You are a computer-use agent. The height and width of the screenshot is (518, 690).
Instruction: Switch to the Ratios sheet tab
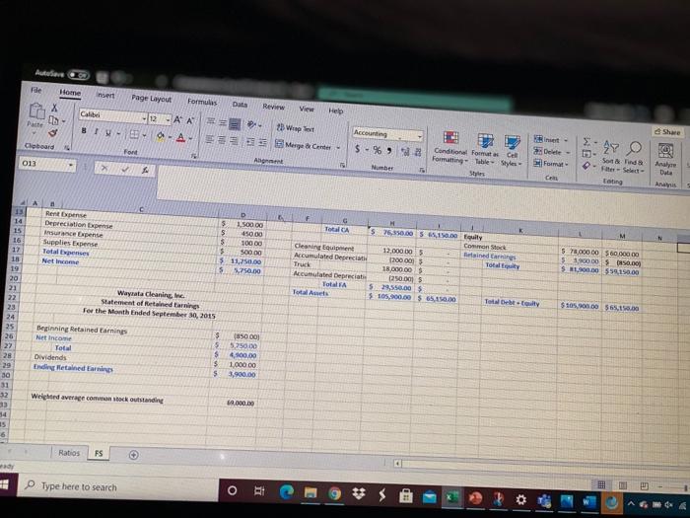pyautogui.click(x=69, y=452)
